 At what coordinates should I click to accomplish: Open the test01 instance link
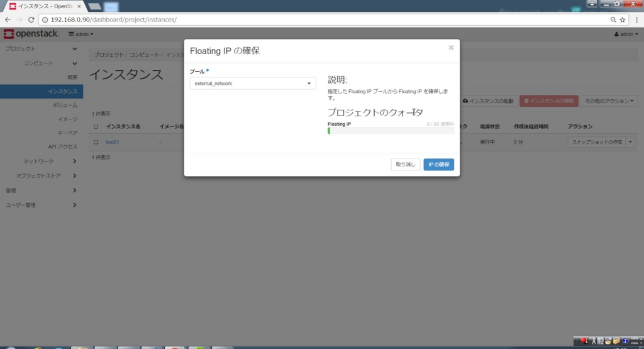tap(112, 142)
